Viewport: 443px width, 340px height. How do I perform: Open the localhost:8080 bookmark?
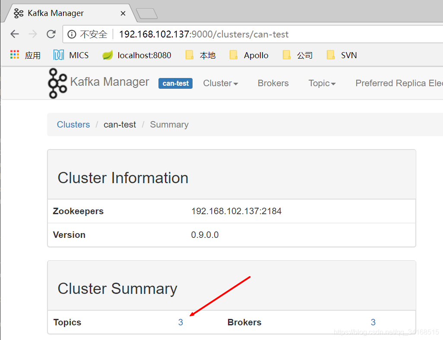coord(137,55)
